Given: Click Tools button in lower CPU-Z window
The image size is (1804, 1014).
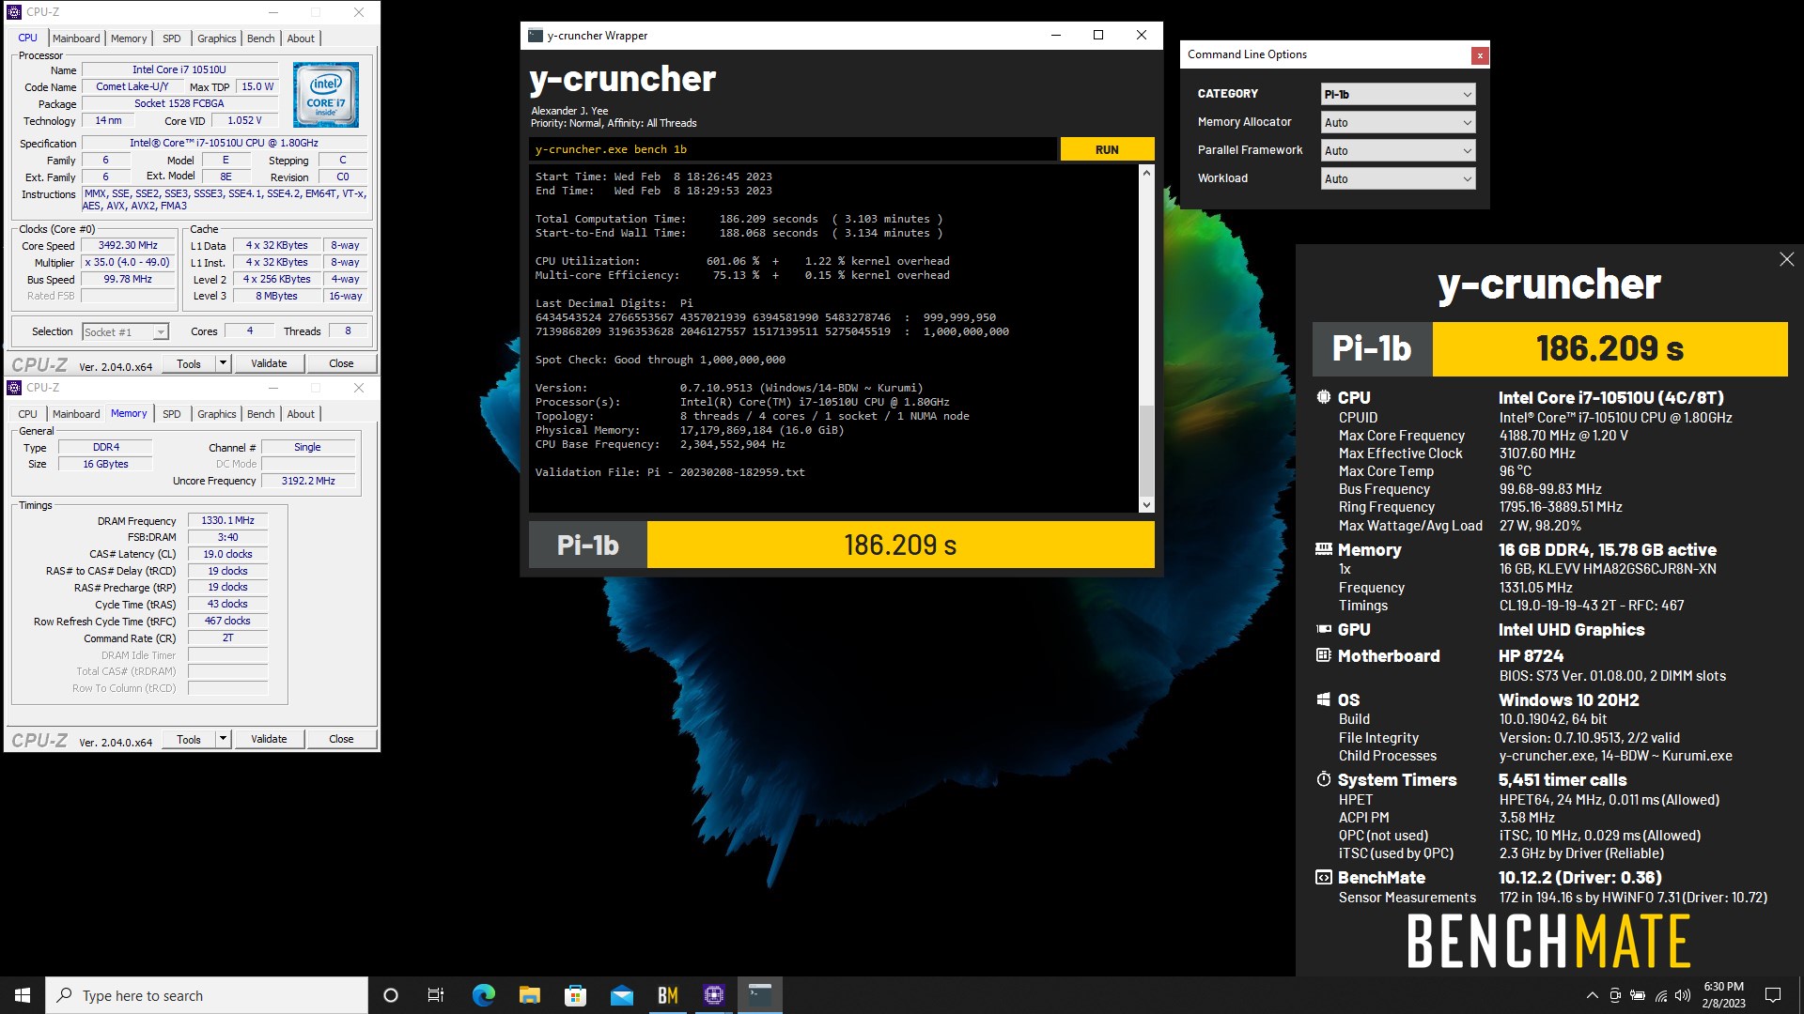Looking at the screenshot, I should coord(189,739).
